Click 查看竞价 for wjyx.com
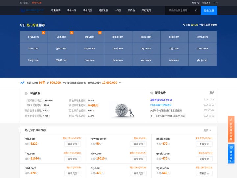The image size is (237, 178). click(138, 159)
